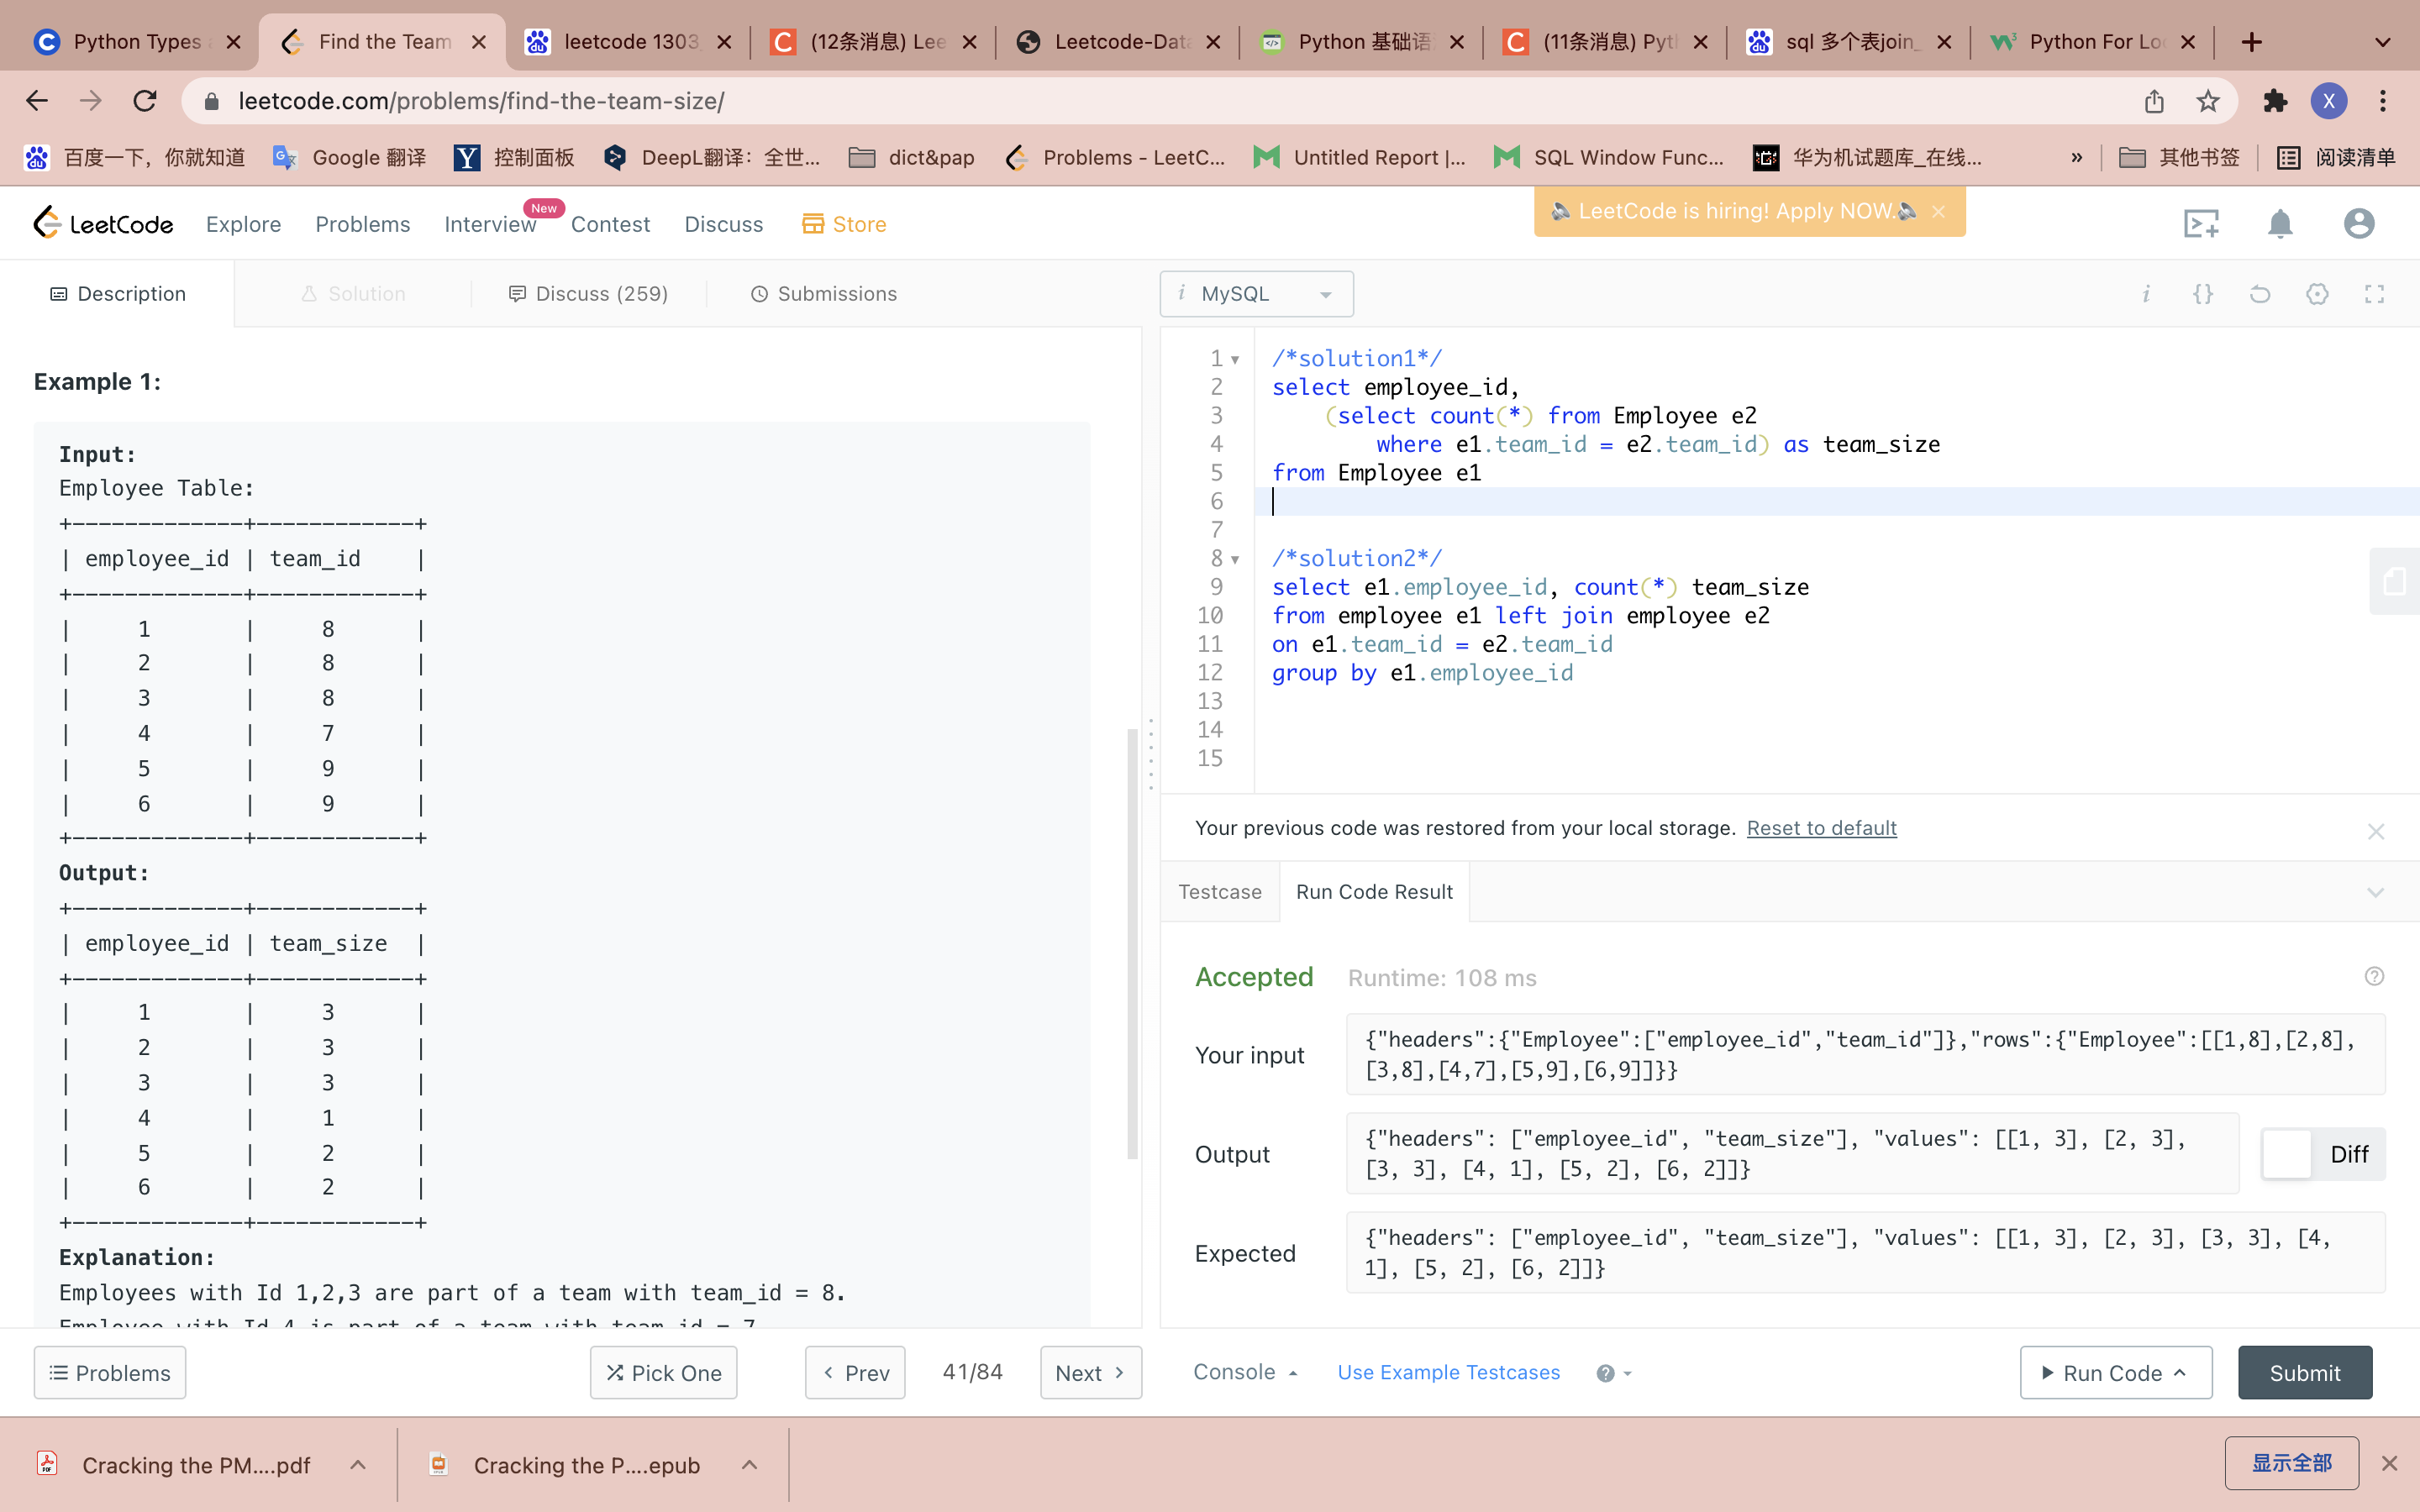Collapse the result panel chevron
2420x1512 pixels.
(2375, 892)
